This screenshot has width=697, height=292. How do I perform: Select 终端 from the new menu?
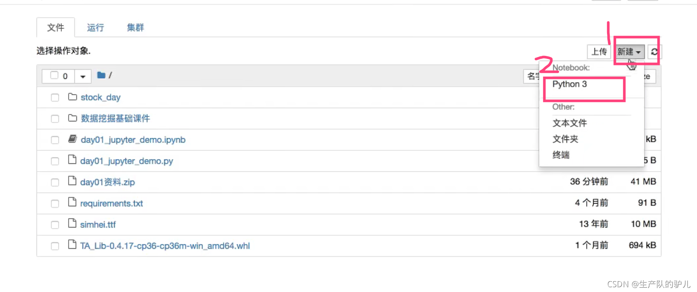tap(561, 155)
